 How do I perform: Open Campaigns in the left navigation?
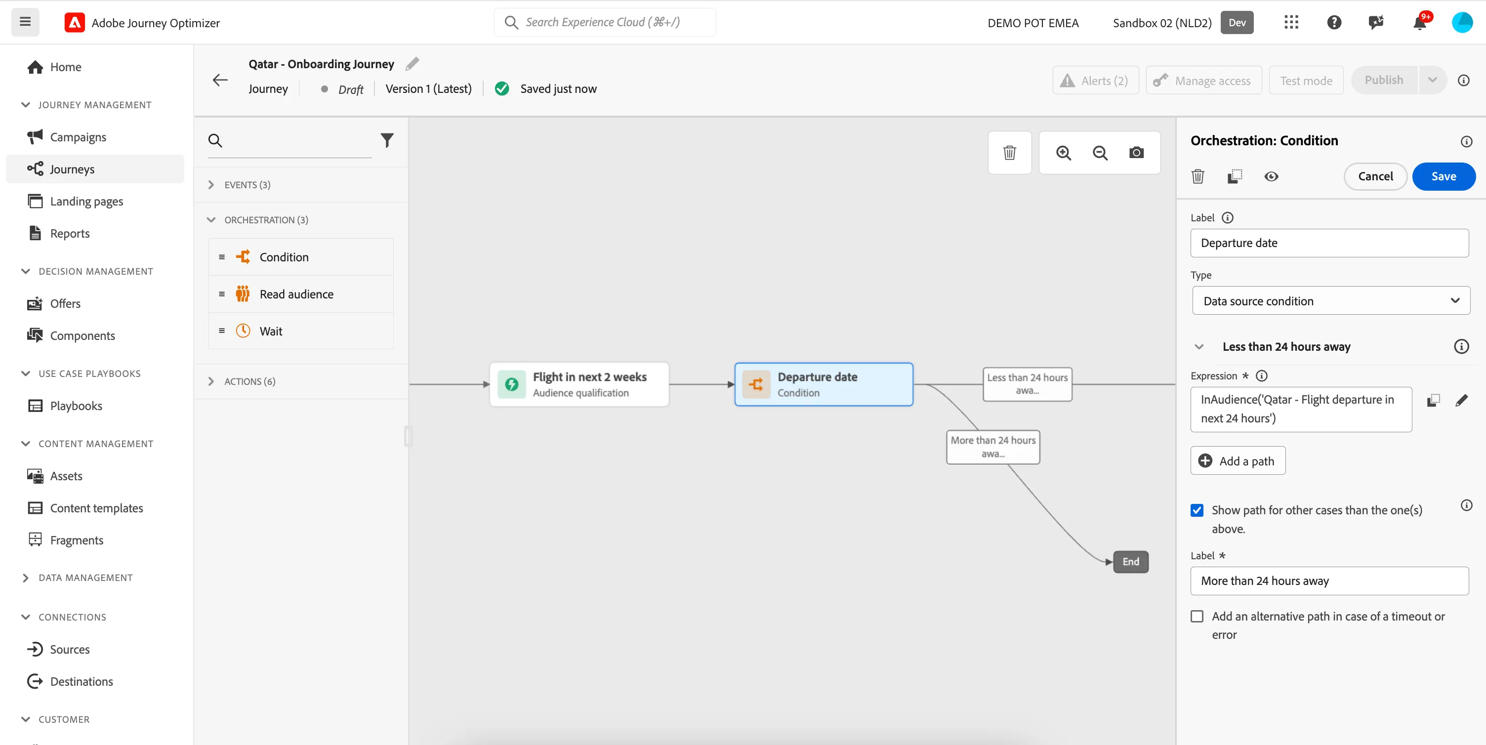78,137
